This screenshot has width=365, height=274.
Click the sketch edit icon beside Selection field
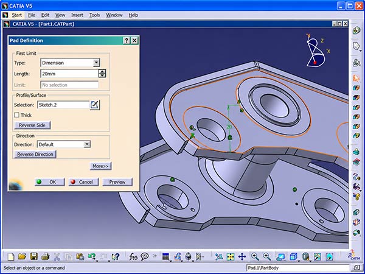click(95, 105)
